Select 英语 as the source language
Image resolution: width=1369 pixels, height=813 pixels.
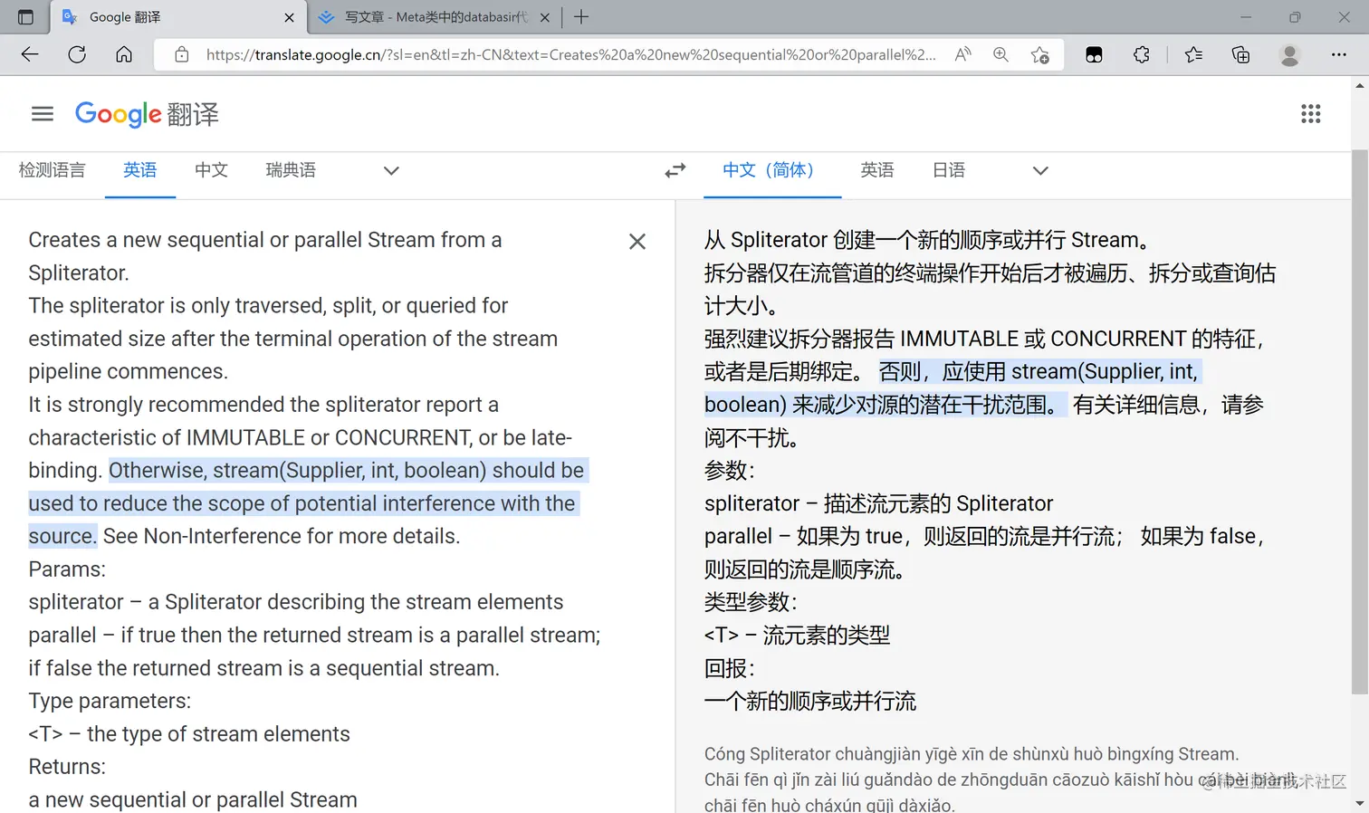[140, 170]
